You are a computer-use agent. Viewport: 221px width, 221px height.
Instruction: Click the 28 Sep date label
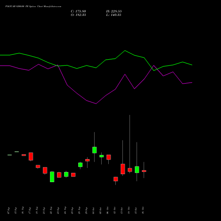79,210
